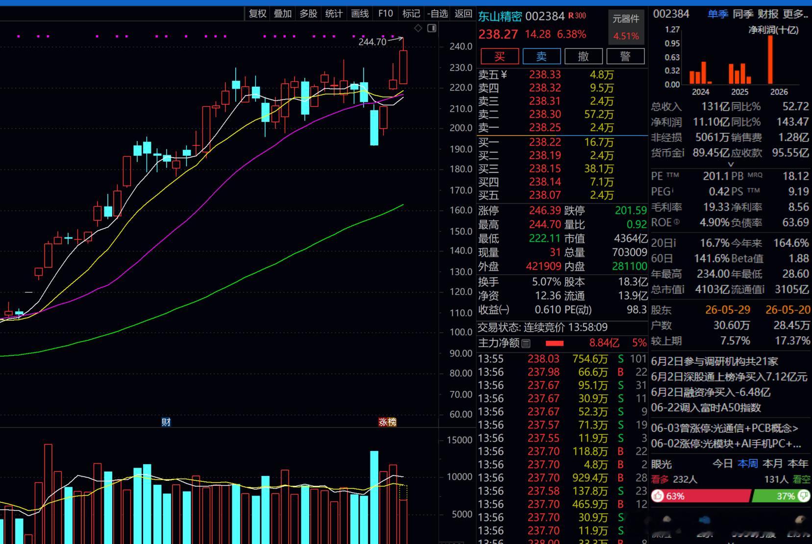Open 06-03曾涨停:光通信+PCB概念 link
This screenshot has height=544, width=812.
coord(725,428)
